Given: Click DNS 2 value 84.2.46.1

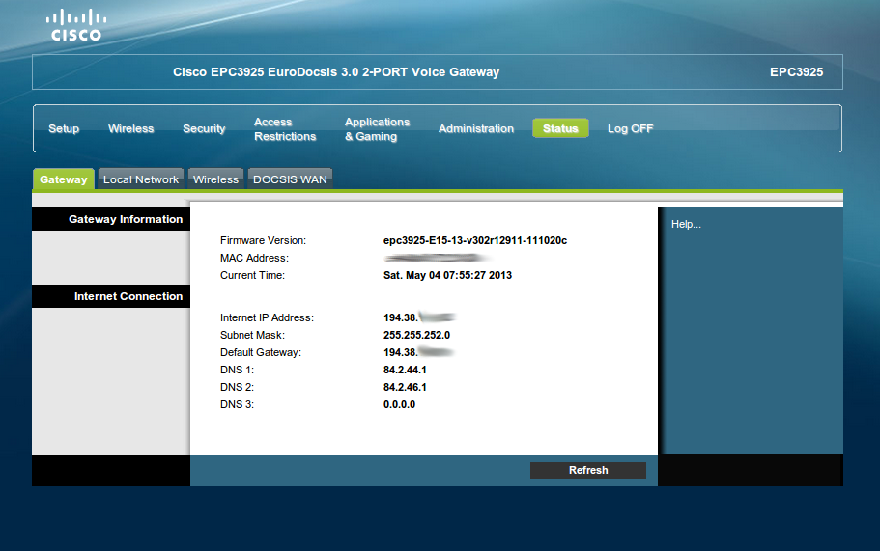Looking at the screenshot, I should (405, 387).
